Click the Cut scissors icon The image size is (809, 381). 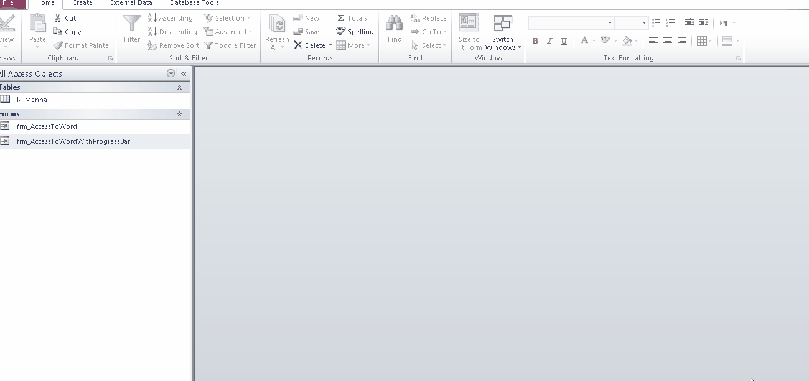pos(58,18)
